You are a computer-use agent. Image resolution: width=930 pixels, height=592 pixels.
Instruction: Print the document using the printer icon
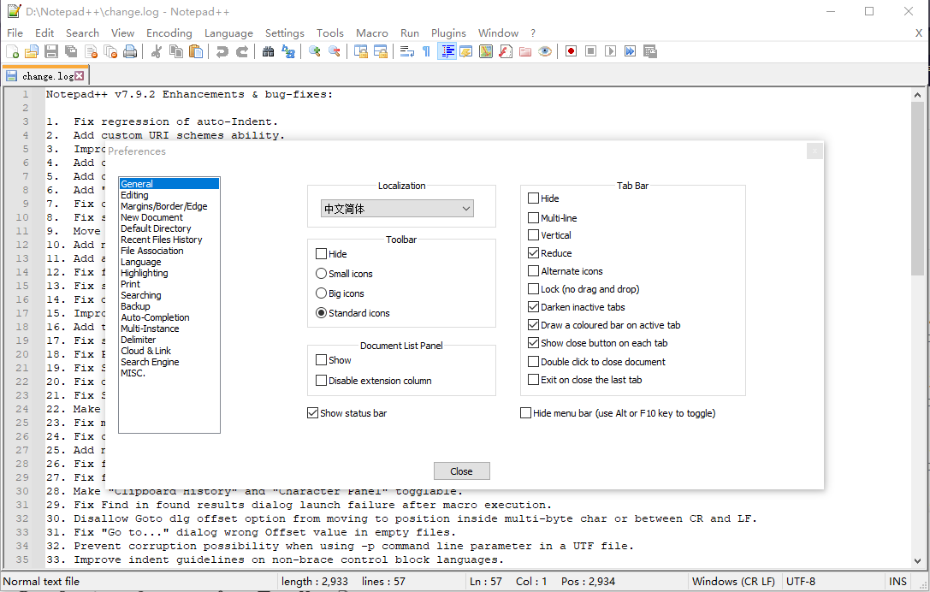[130, 51]
